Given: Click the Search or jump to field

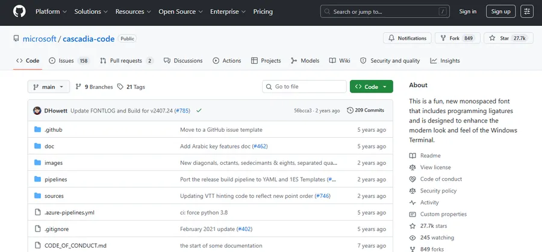Looking at the screenshot, I should (385, 11).
